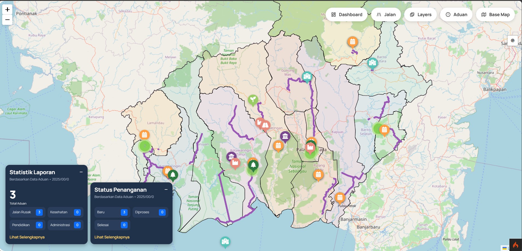This screenshot has height=251, width=522.
Task: Click the teal building marker in the sea
Action: [225, 241]
